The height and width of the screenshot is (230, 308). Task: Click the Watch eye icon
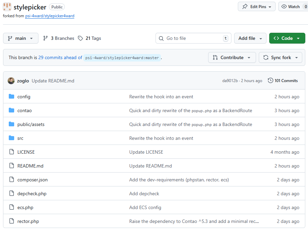(284, 7)
